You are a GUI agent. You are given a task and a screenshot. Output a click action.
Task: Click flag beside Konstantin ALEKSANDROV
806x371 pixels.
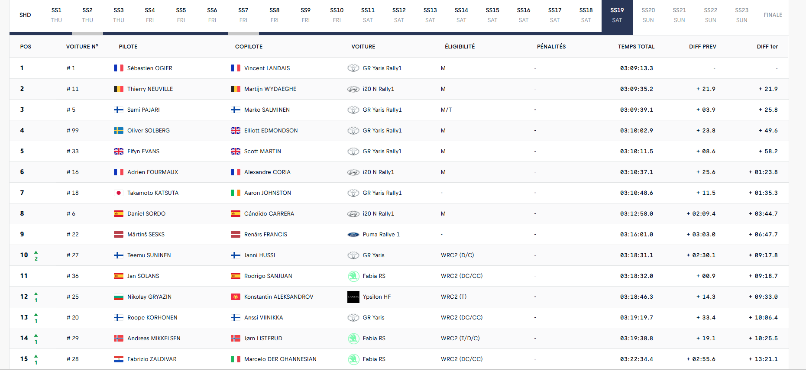[236, 297]
